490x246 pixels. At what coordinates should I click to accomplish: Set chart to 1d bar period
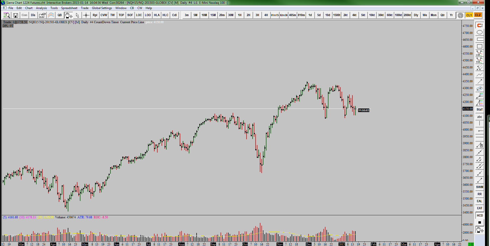coord(310,15)
